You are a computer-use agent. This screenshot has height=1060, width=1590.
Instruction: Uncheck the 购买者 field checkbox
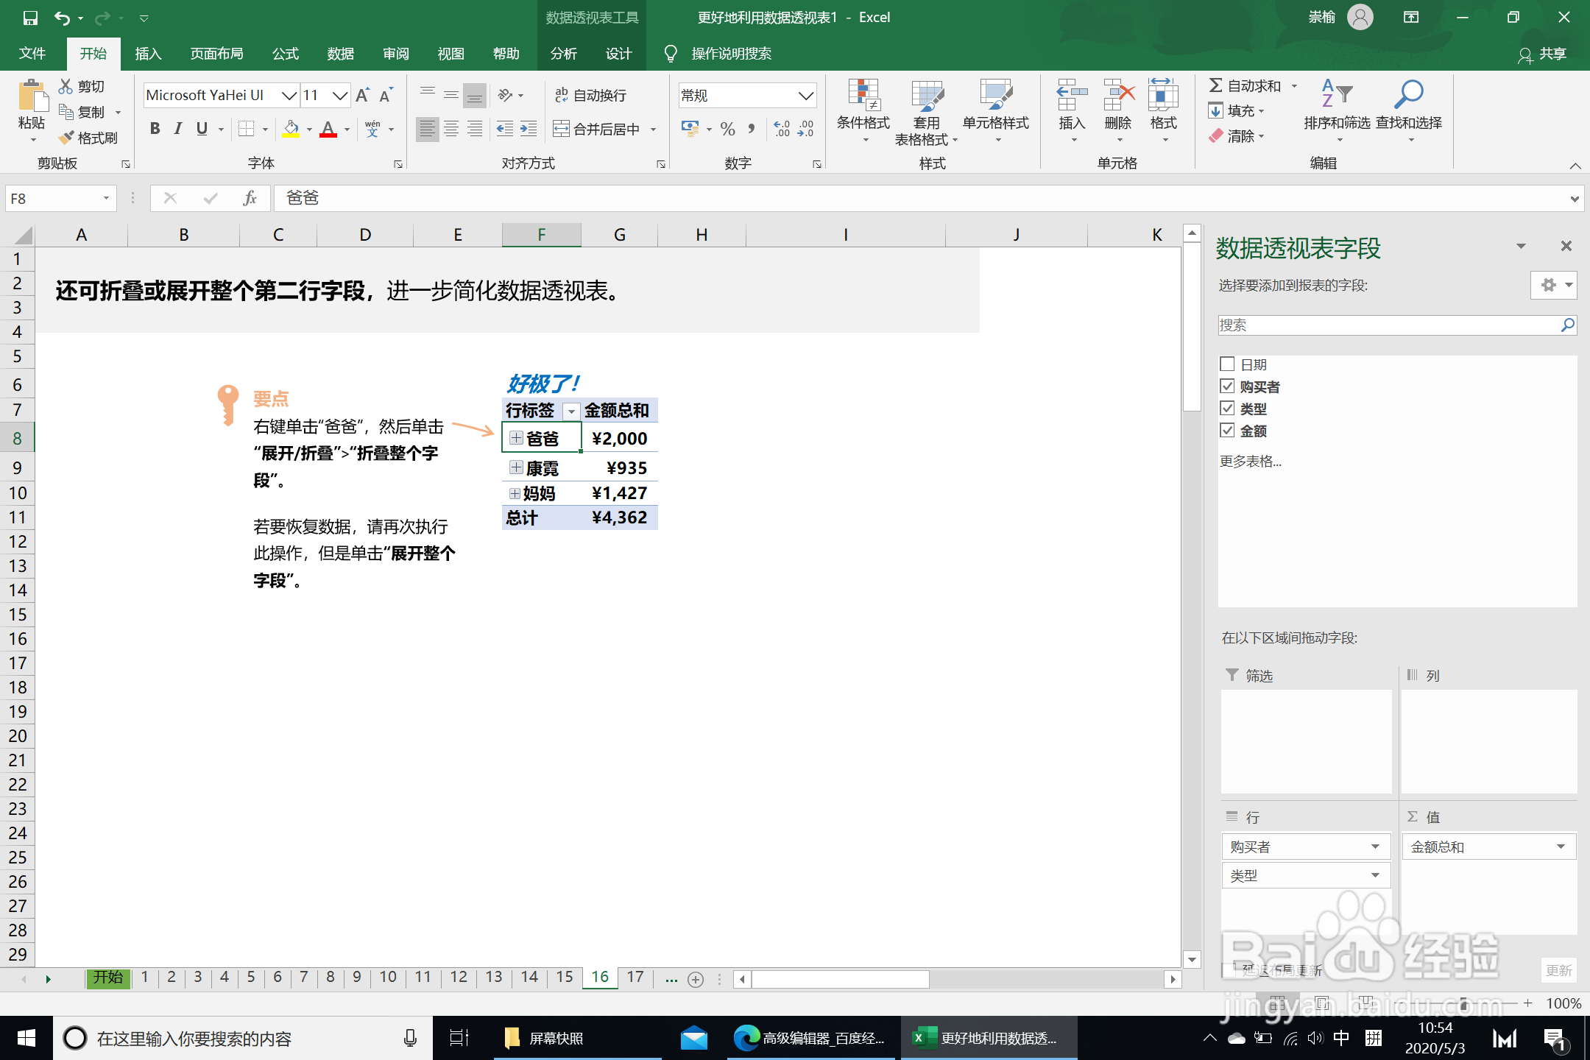[x=1227, y=386]
